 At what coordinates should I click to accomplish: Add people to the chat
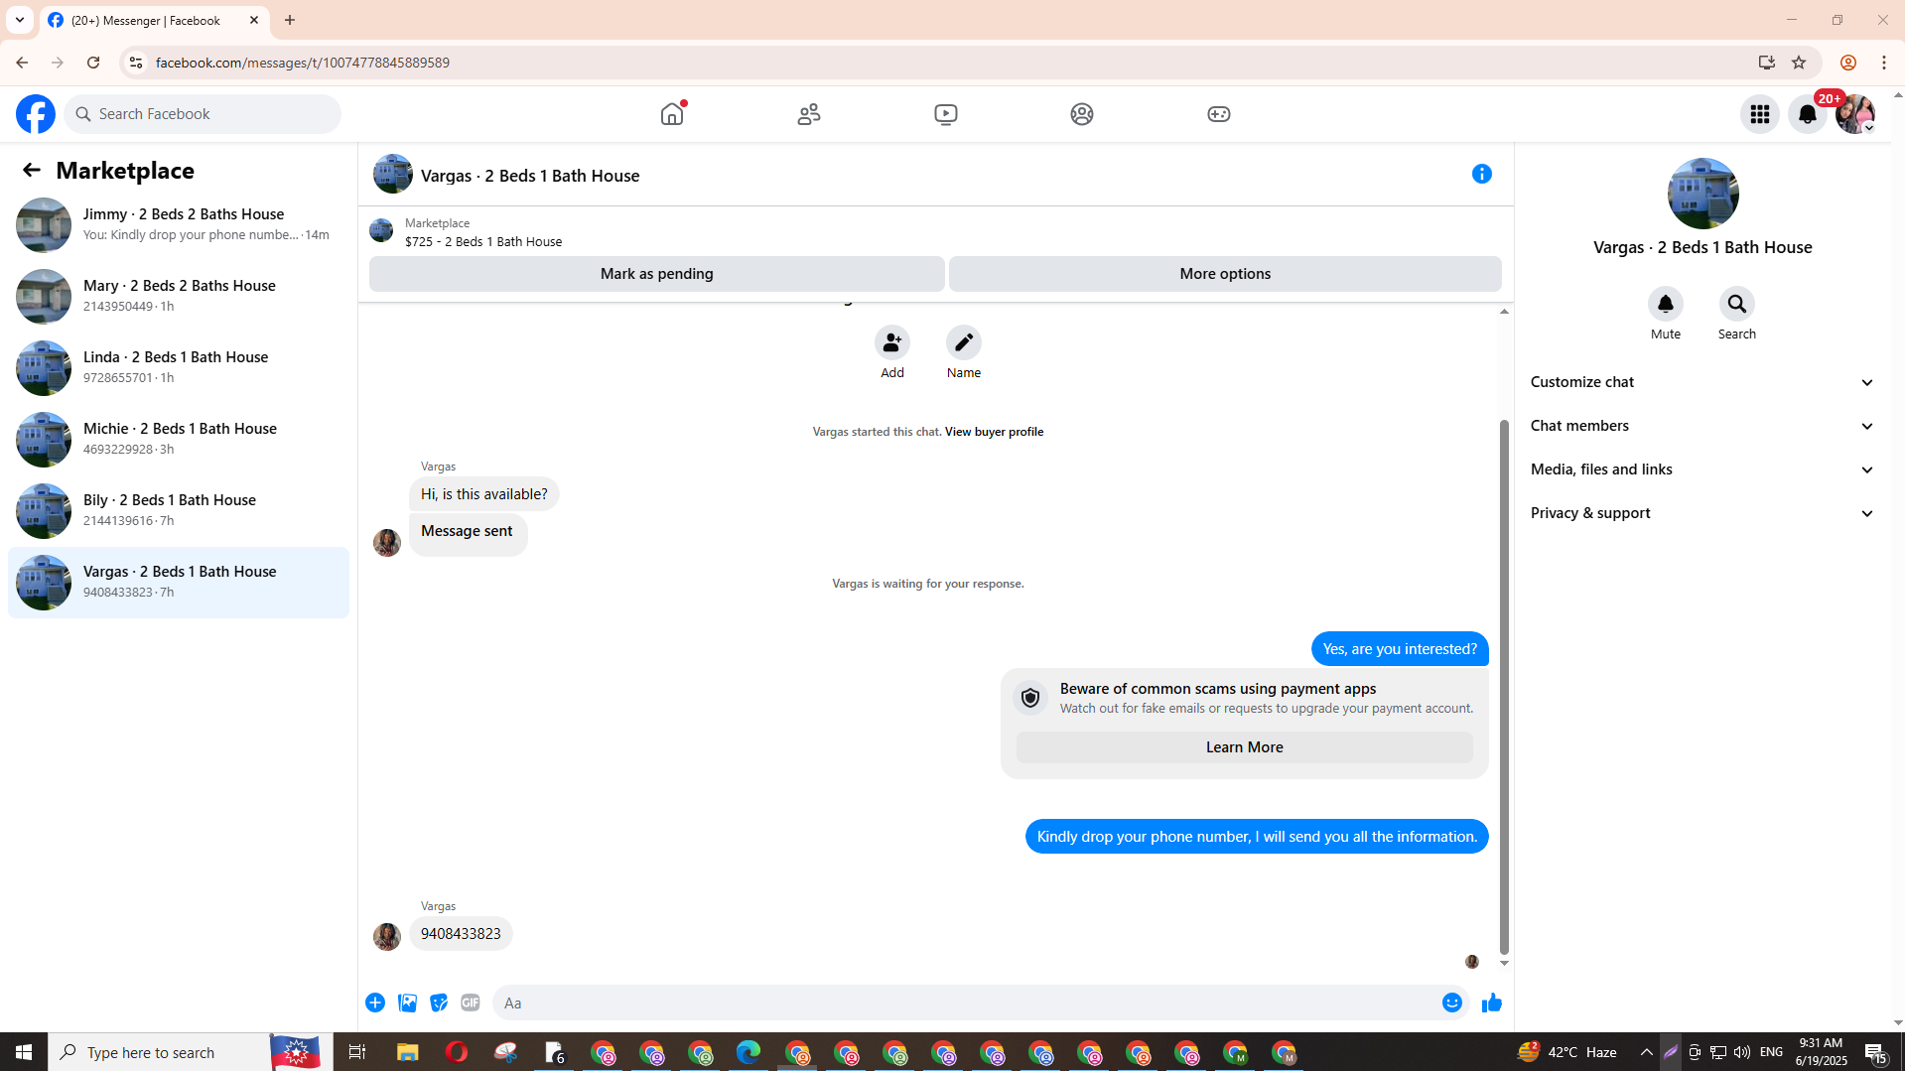tap(892, 342)
